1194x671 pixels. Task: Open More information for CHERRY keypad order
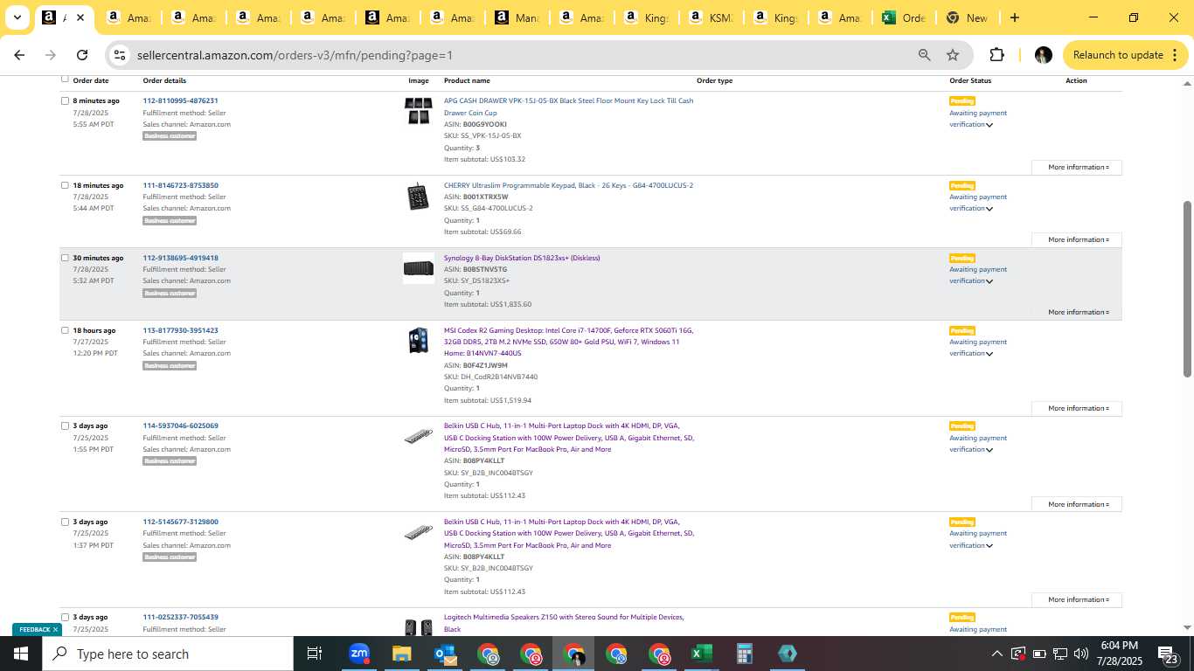[1077, 239]
